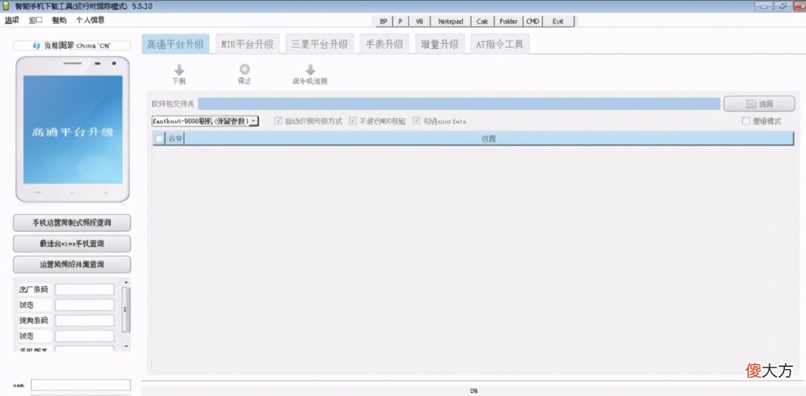The image size is (806, 396).
Task: Click the P shortcut button
Action: [400, 21]
